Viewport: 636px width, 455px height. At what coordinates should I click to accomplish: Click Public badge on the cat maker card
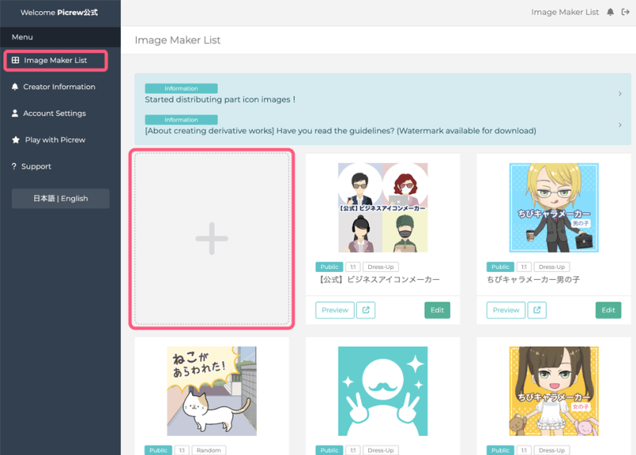pyautogui.click(x=158, y=450)
